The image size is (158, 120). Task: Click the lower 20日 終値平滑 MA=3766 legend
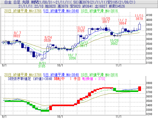click(x=23, y=75)
